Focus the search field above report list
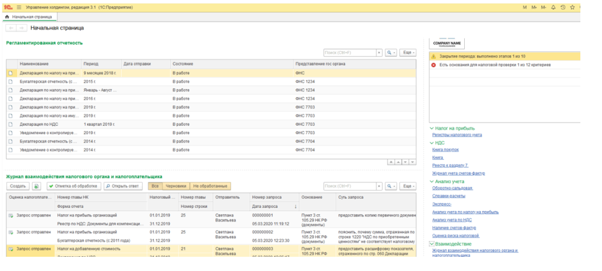 pyautogui.click(x=350, y=53)
